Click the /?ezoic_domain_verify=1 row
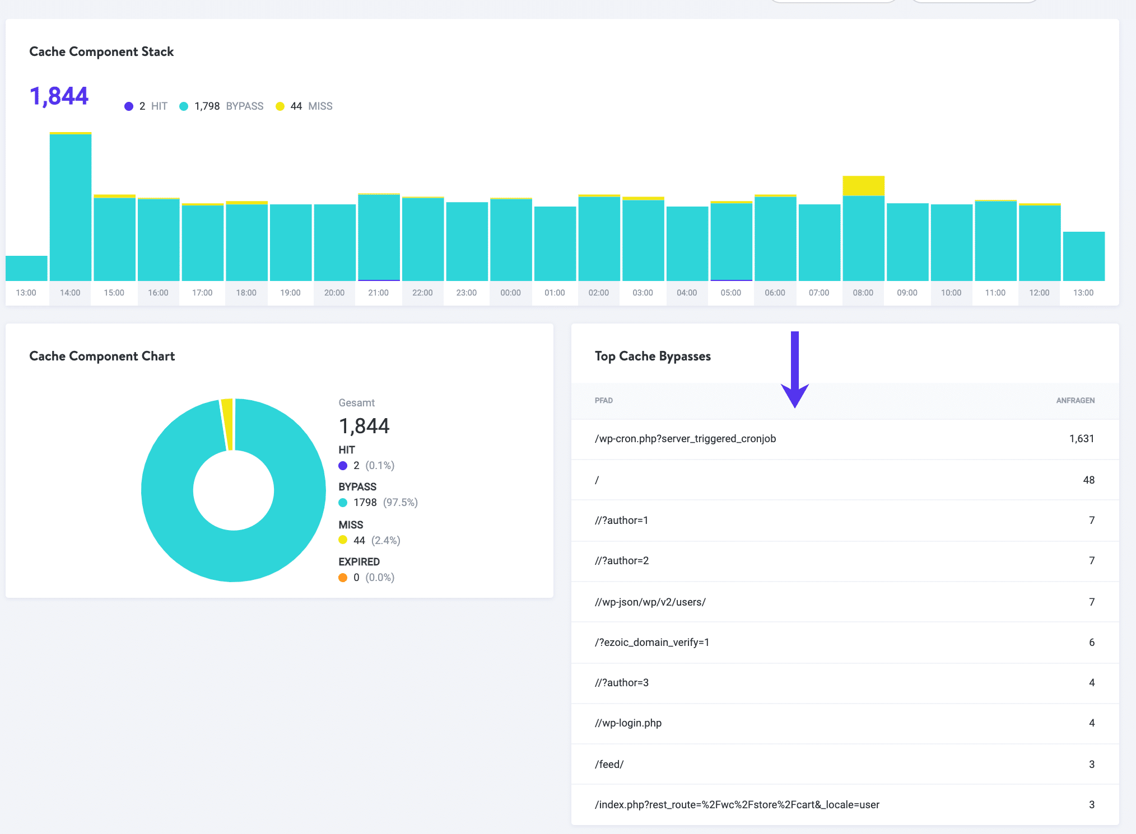The height and width of the screenshot is (834, 1136). pos(651,643)
